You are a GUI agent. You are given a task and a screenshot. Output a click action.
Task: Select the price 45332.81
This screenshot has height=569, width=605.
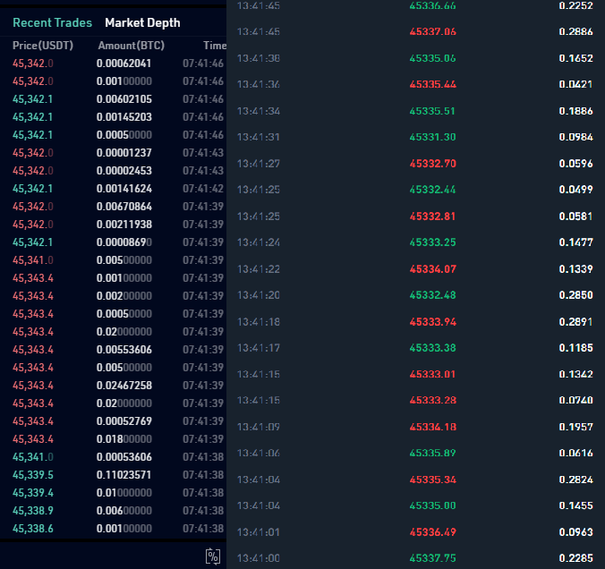tap(432, 217)
